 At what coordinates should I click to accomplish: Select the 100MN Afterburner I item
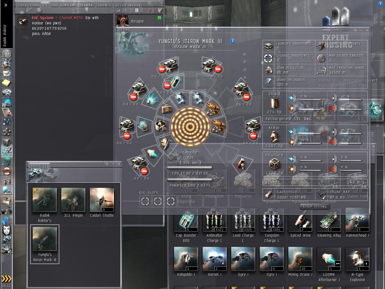tap(329, 265)
